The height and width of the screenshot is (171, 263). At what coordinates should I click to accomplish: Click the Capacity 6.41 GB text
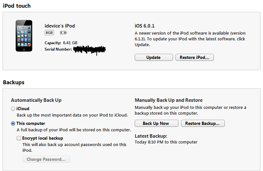click(x=61, y=43)
